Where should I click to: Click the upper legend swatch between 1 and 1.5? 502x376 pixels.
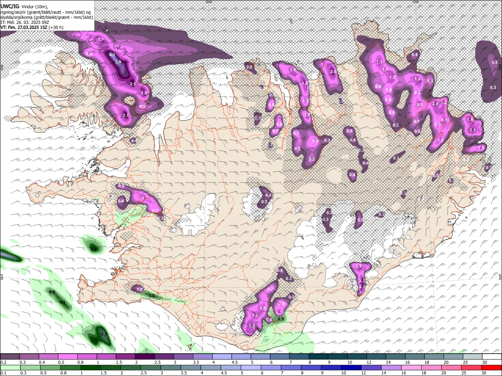106,356
